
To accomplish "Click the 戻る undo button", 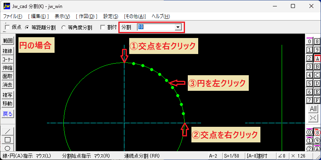I will (8, 114).
